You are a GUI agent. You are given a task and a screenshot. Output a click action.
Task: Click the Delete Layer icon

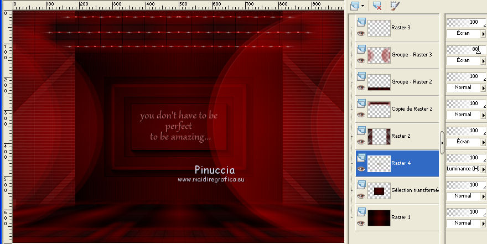coord(377,6)
